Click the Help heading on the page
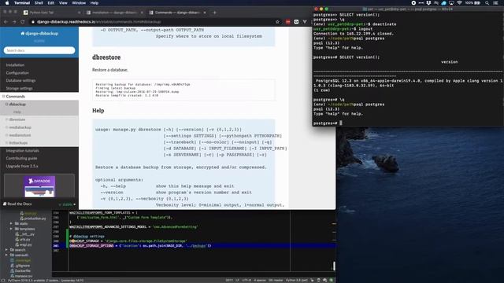 pos(98,110)
